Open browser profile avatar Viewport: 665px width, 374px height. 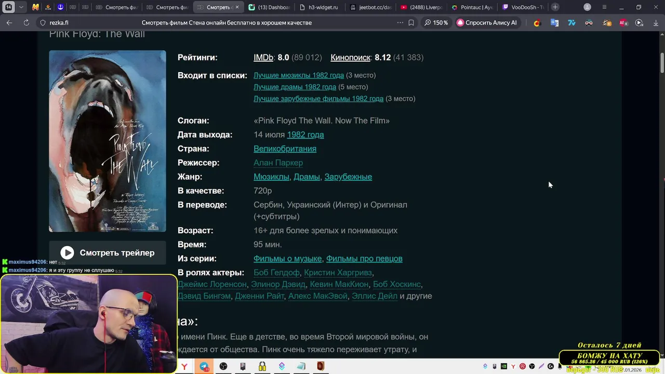pyautogui.click(x=587, y=7)
